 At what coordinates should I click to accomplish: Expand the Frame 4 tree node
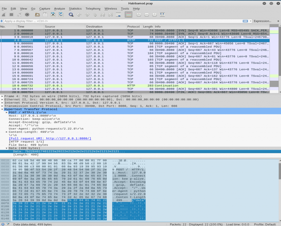click(x=2, y=96)
